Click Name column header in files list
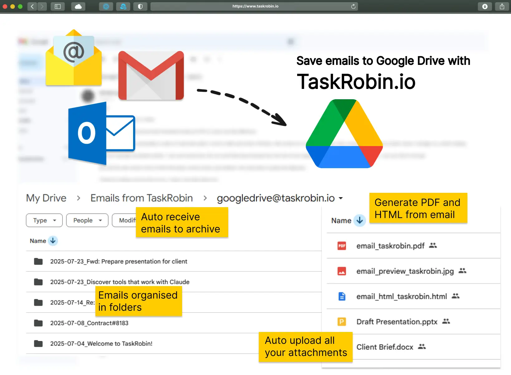The image size is (511, 375). [x=341, y=221]
